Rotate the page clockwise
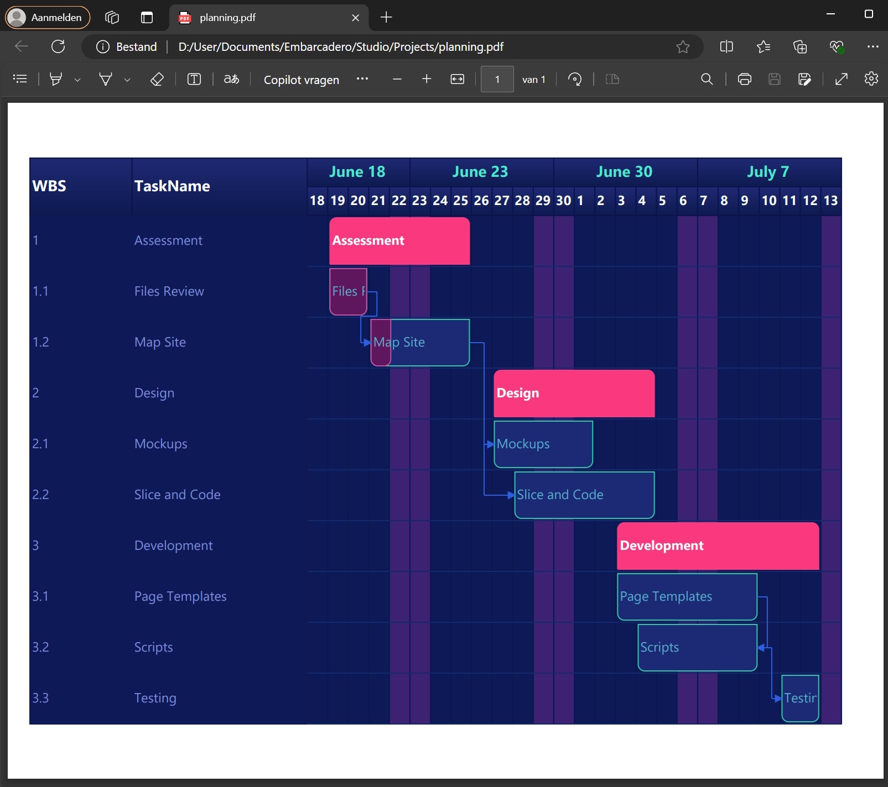The image size is (888, 787). tap(575, 79)
